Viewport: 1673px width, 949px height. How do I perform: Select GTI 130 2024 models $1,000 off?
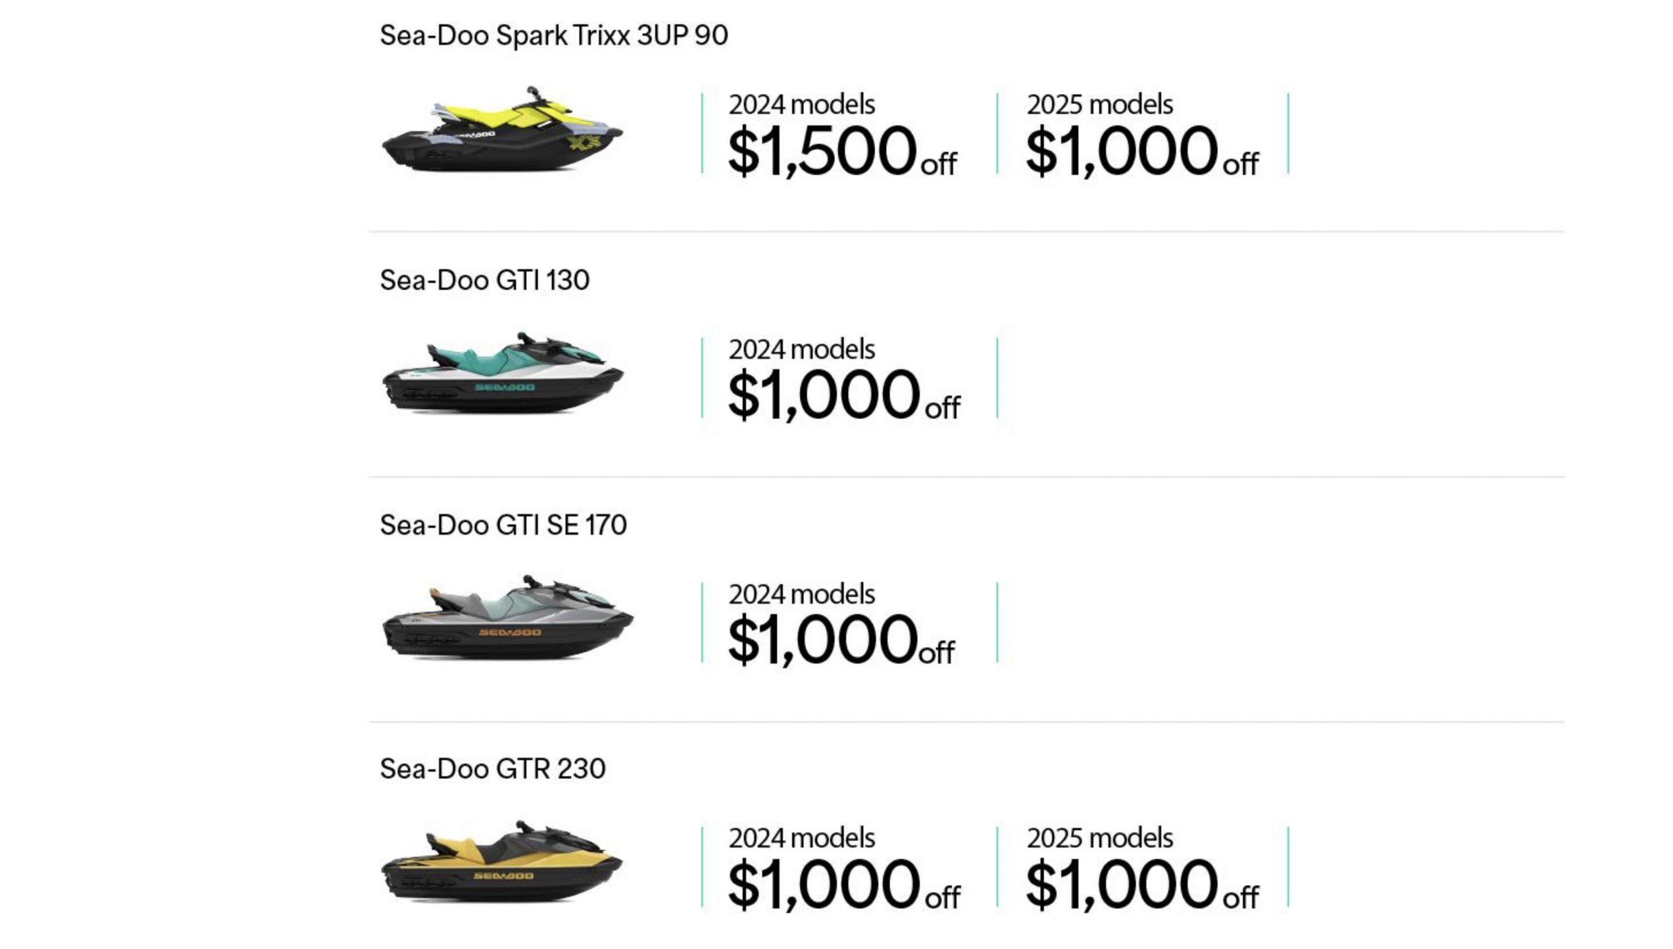(x=844, y=378)
